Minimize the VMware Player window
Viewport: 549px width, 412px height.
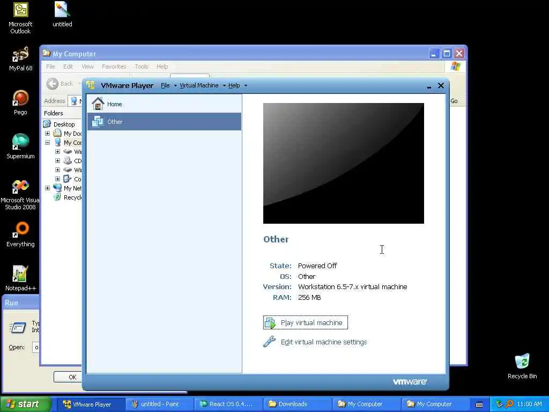[429, 86]
